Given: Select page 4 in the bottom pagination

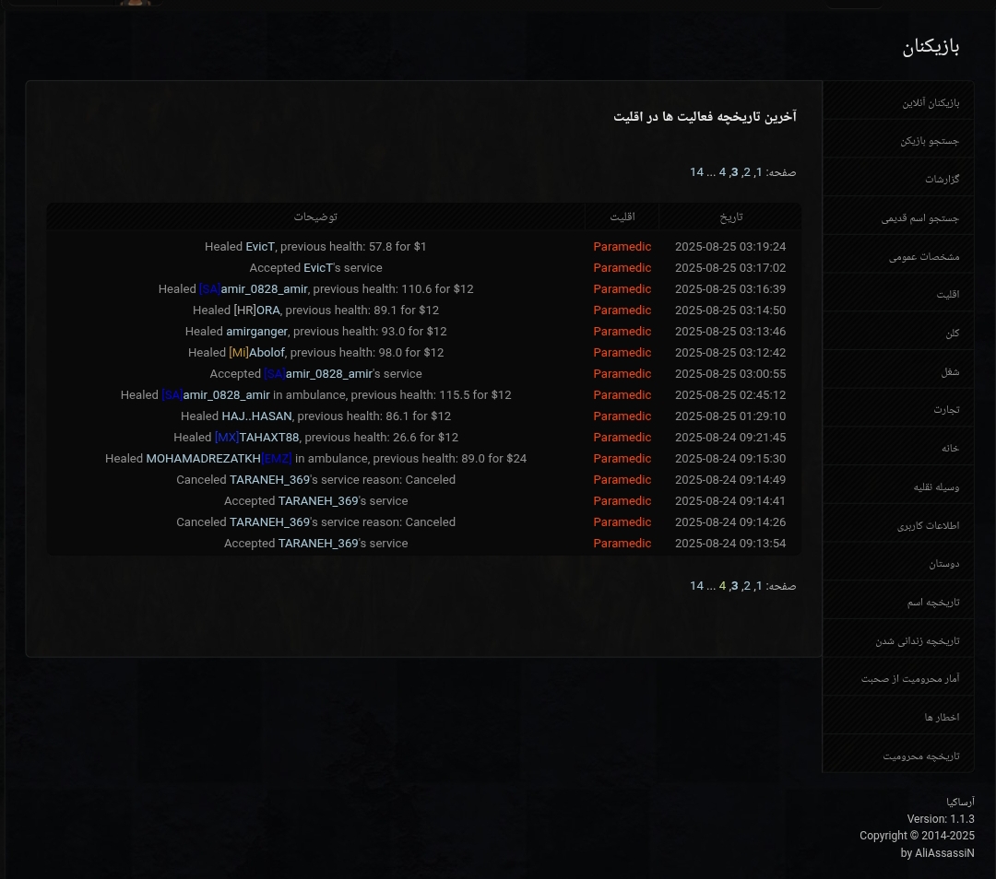Looking at the screenshot, I should click(722, 586).
